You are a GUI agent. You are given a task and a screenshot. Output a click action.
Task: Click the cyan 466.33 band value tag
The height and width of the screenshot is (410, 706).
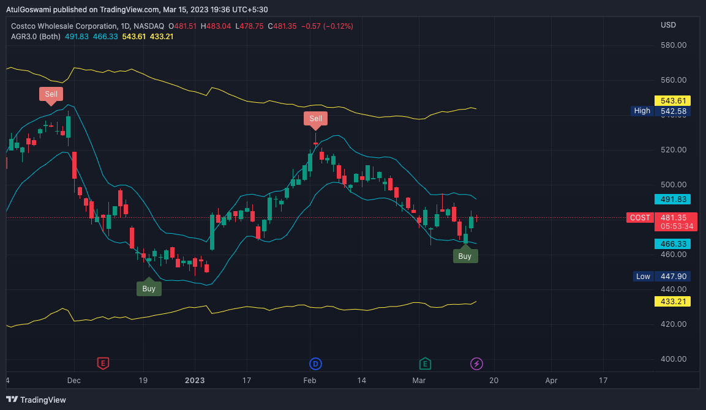point(672,244)
